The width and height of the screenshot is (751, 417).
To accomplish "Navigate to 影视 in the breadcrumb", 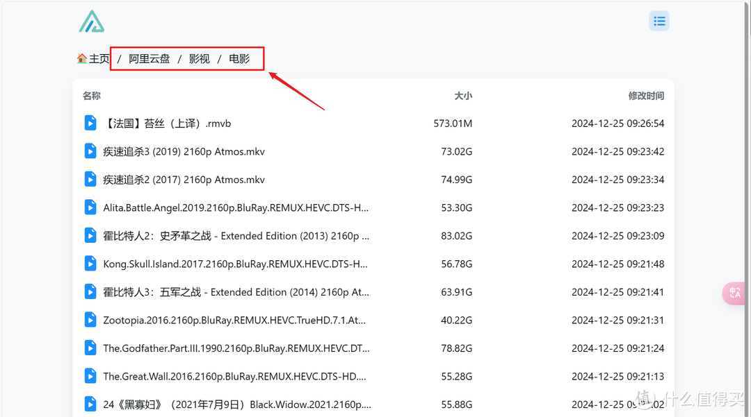I will (x=200, y=58).
